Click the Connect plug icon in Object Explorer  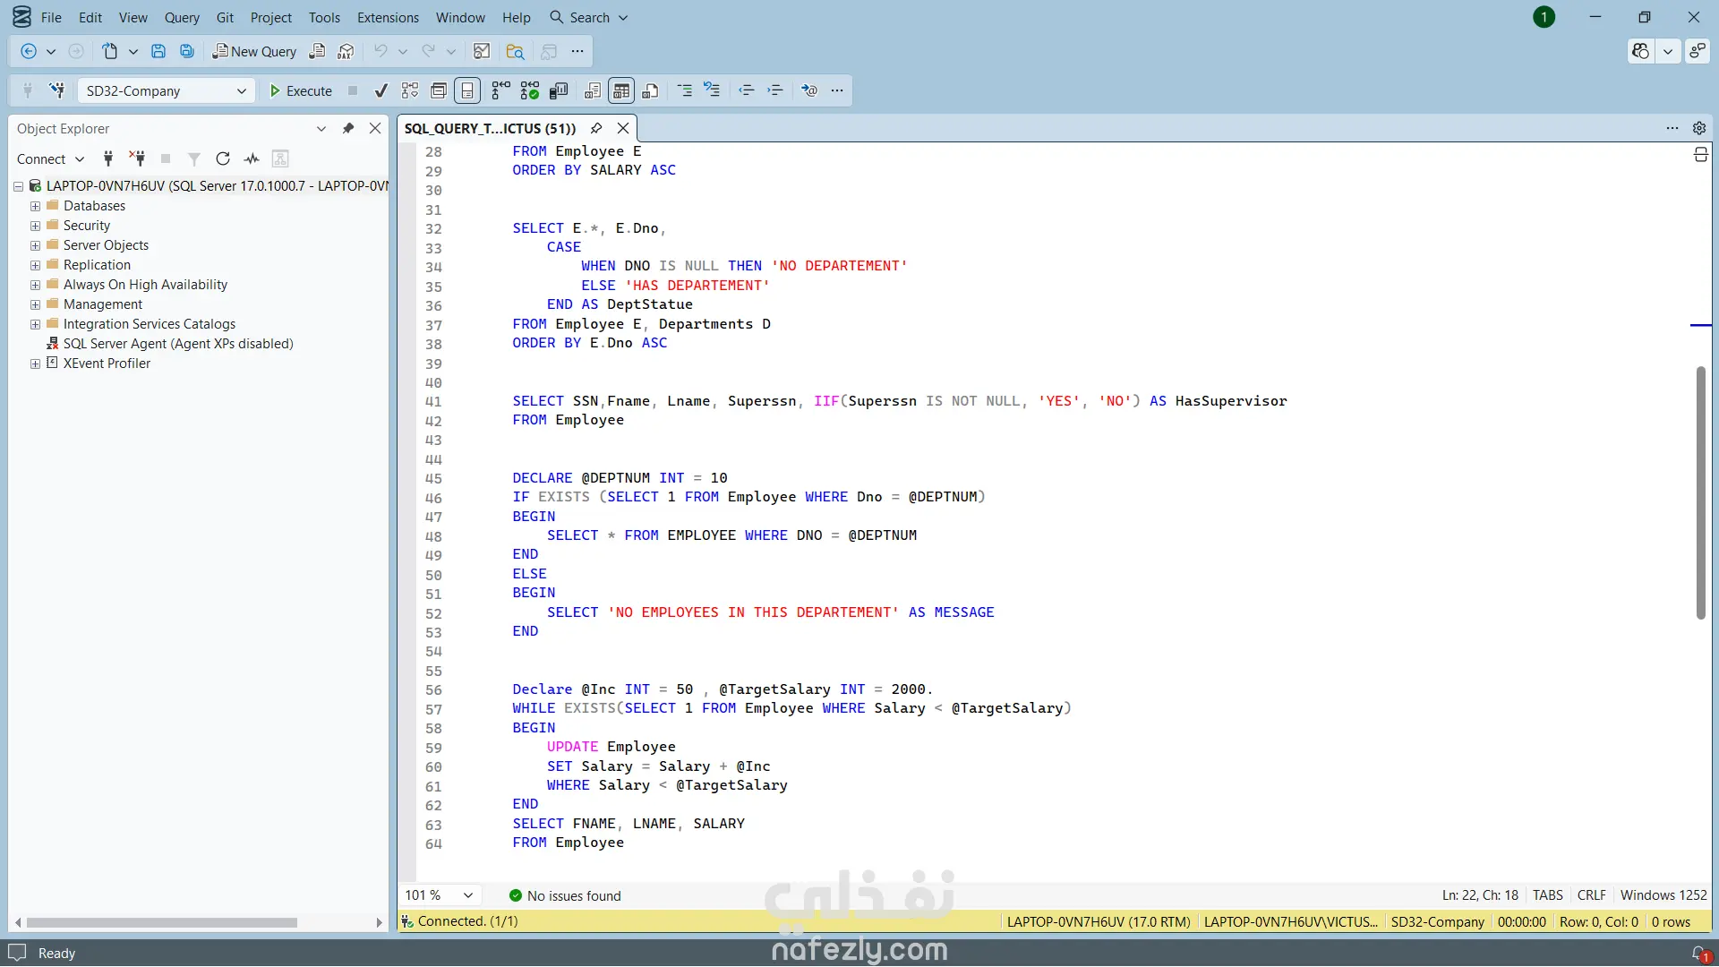(108, 158)
